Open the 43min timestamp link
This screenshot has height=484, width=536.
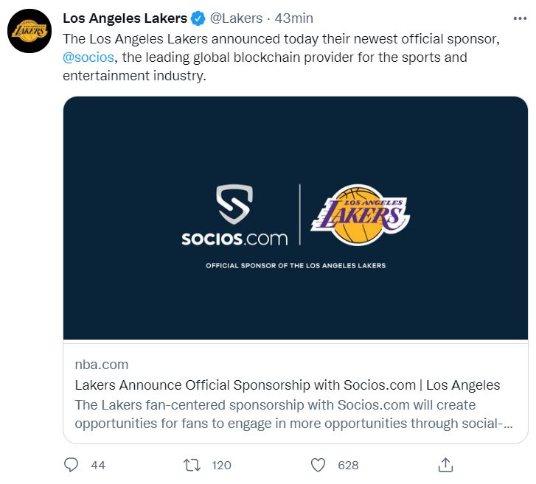294,18
